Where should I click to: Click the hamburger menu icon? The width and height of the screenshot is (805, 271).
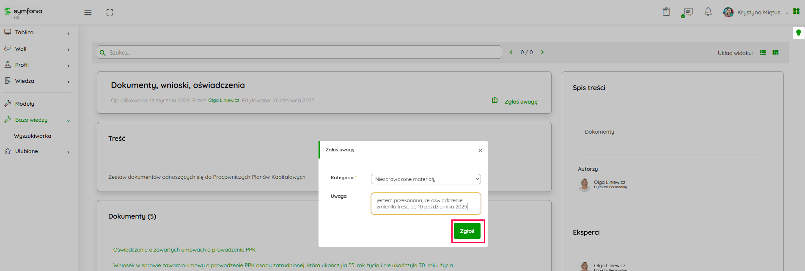click(x=88, y=12)
